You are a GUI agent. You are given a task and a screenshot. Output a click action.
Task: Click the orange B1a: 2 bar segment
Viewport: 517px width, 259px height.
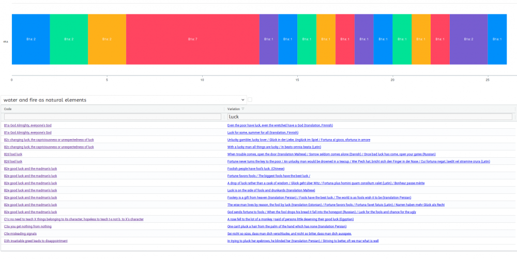[107, 39]
